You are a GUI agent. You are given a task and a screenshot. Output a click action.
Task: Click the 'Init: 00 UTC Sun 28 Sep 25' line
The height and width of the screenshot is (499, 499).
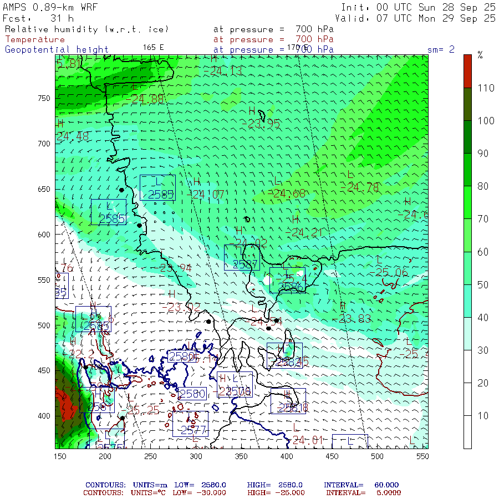point(418,7)
